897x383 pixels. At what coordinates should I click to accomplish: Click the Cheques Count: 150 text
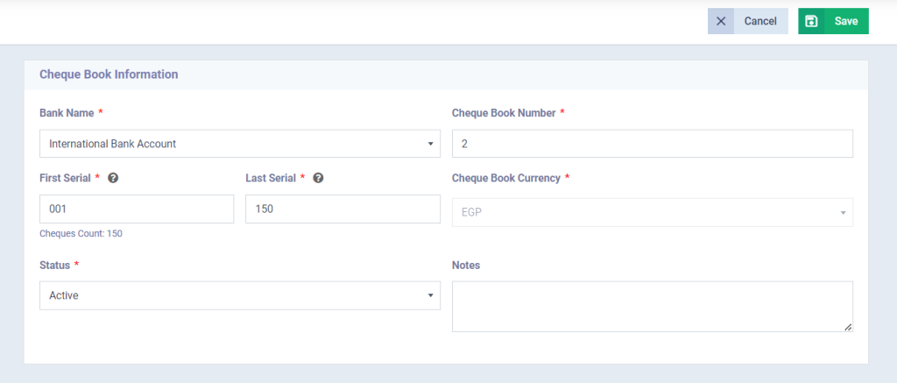pos(81,234)
